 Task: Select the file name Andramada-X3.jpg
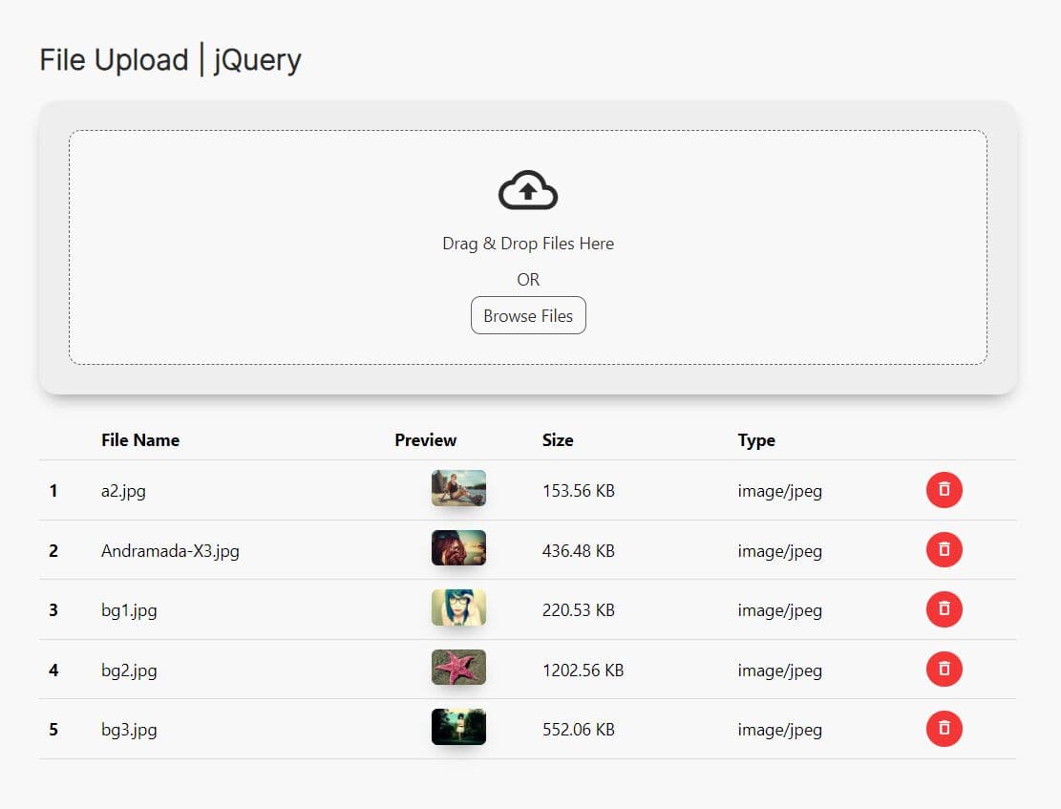click(170, 551)
